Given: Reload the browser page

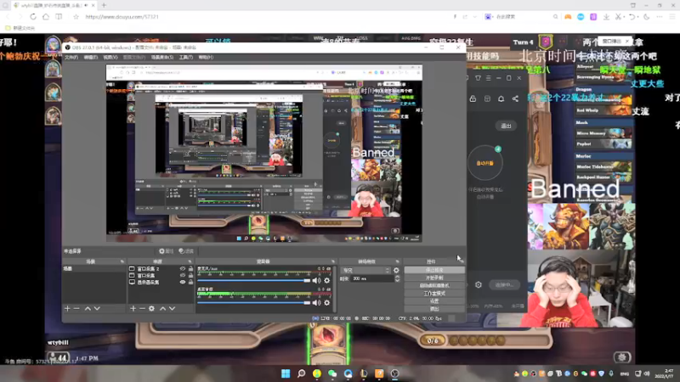Looking at the screenshot, I should coord(33,16).
